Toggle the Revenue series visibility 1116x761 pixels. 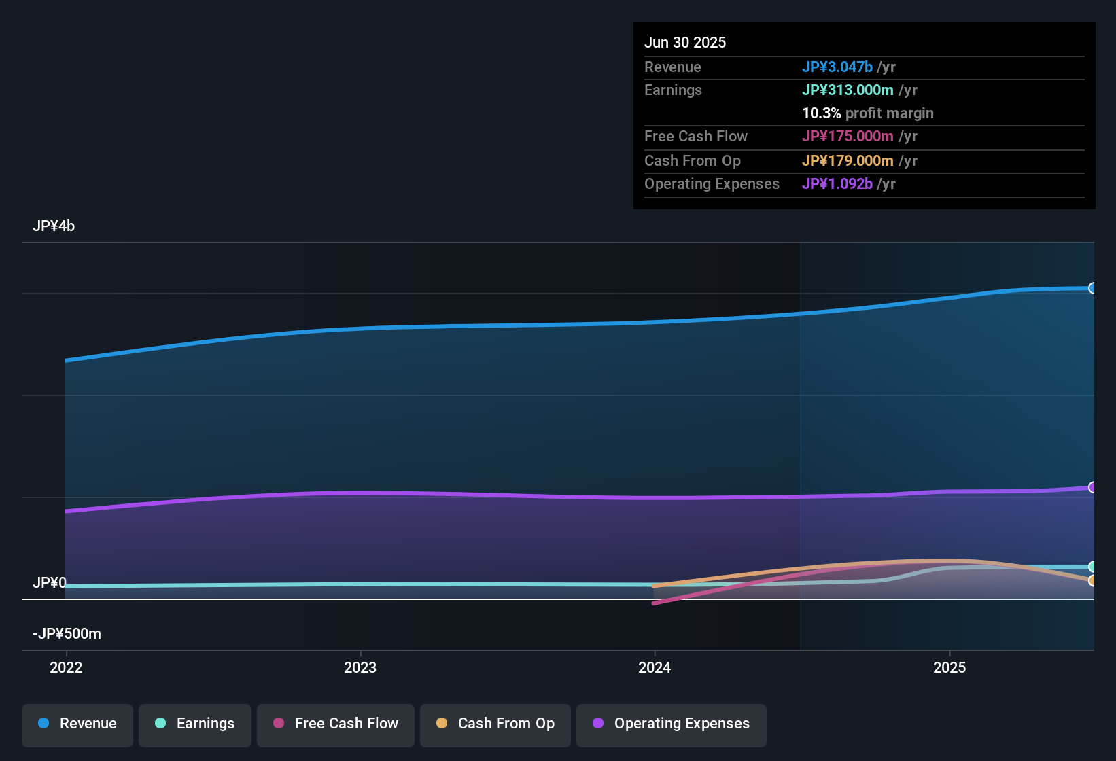(77, 724)
